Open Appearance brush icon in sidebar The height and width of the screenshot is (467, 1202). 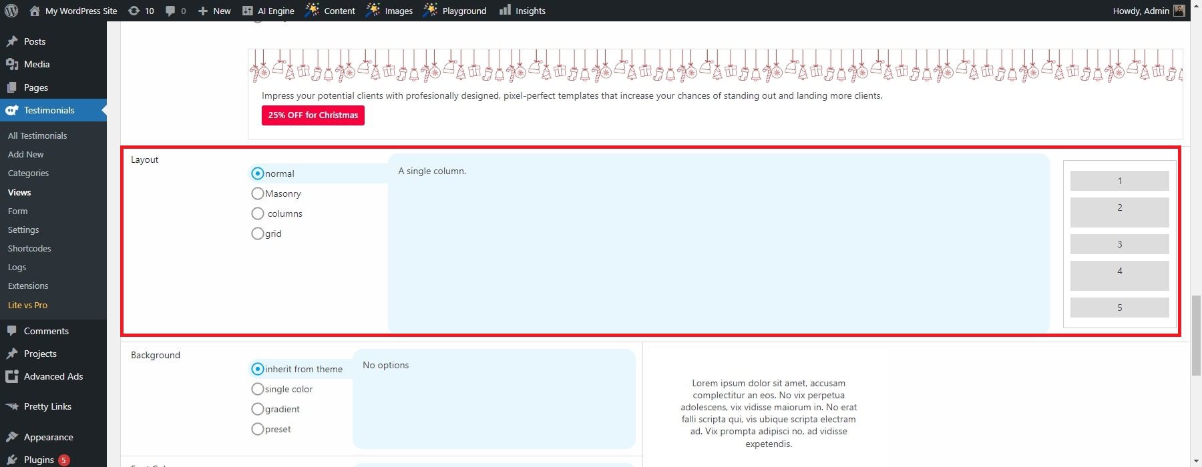click(x=12, y=437)
